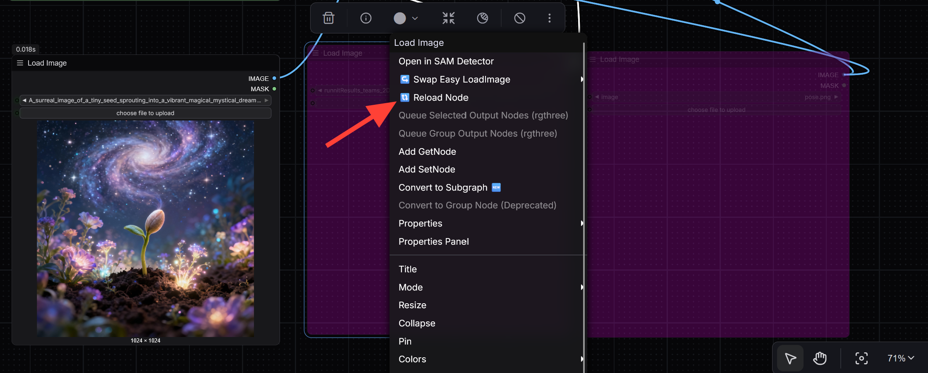Bypass the node using the no-entry icon
The image size is (928, 373).
point(520,18)
